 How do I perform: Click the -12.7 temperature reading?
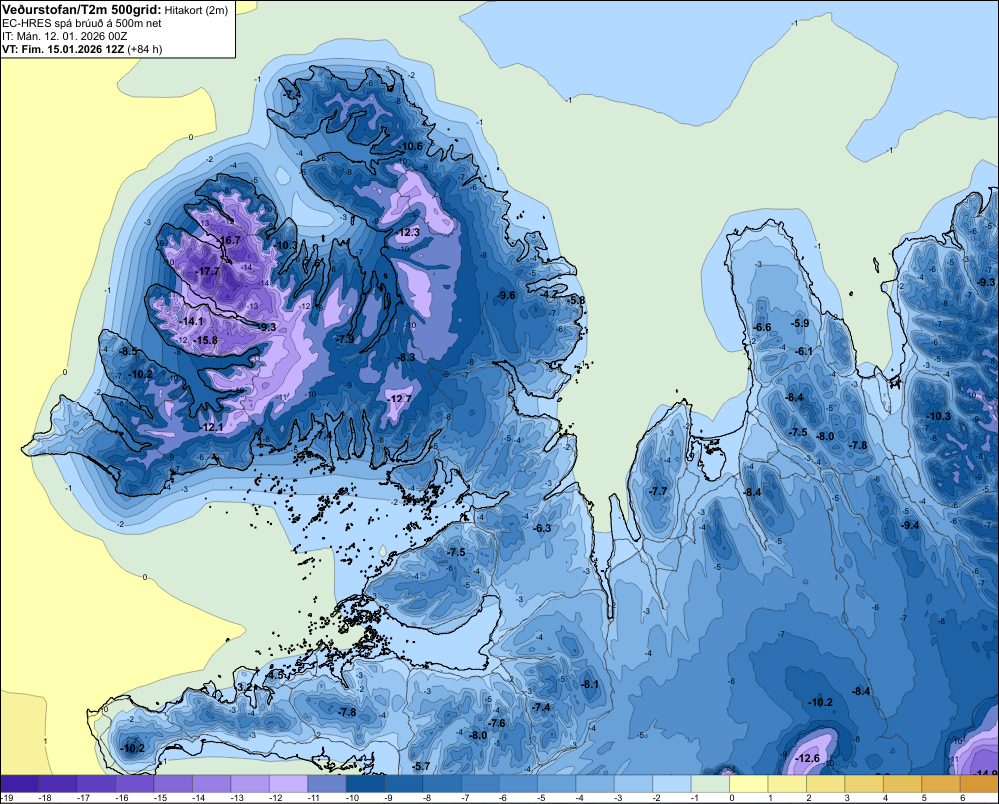coord(400,399)
